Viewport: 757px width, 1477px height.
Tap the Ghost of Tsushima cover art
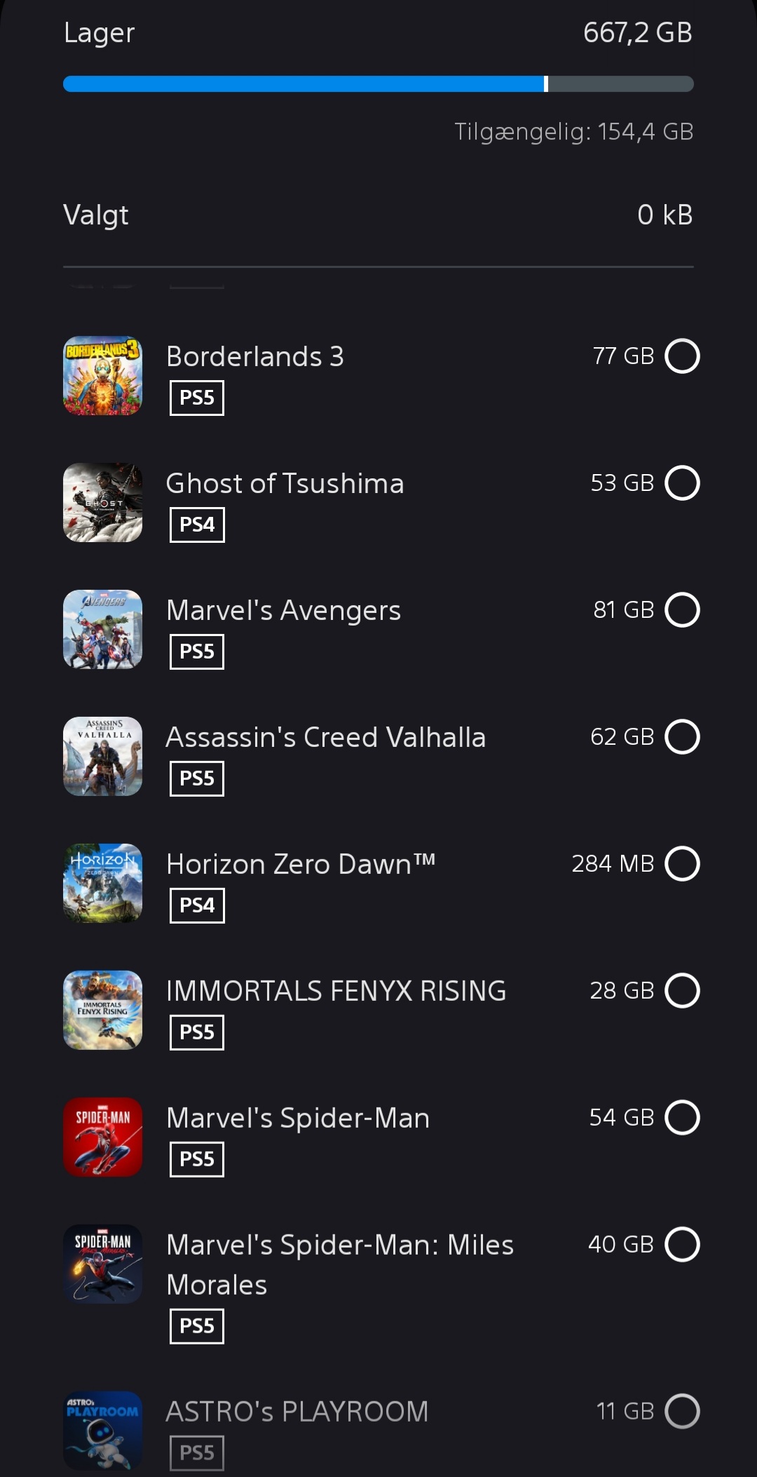click(102, 502)
